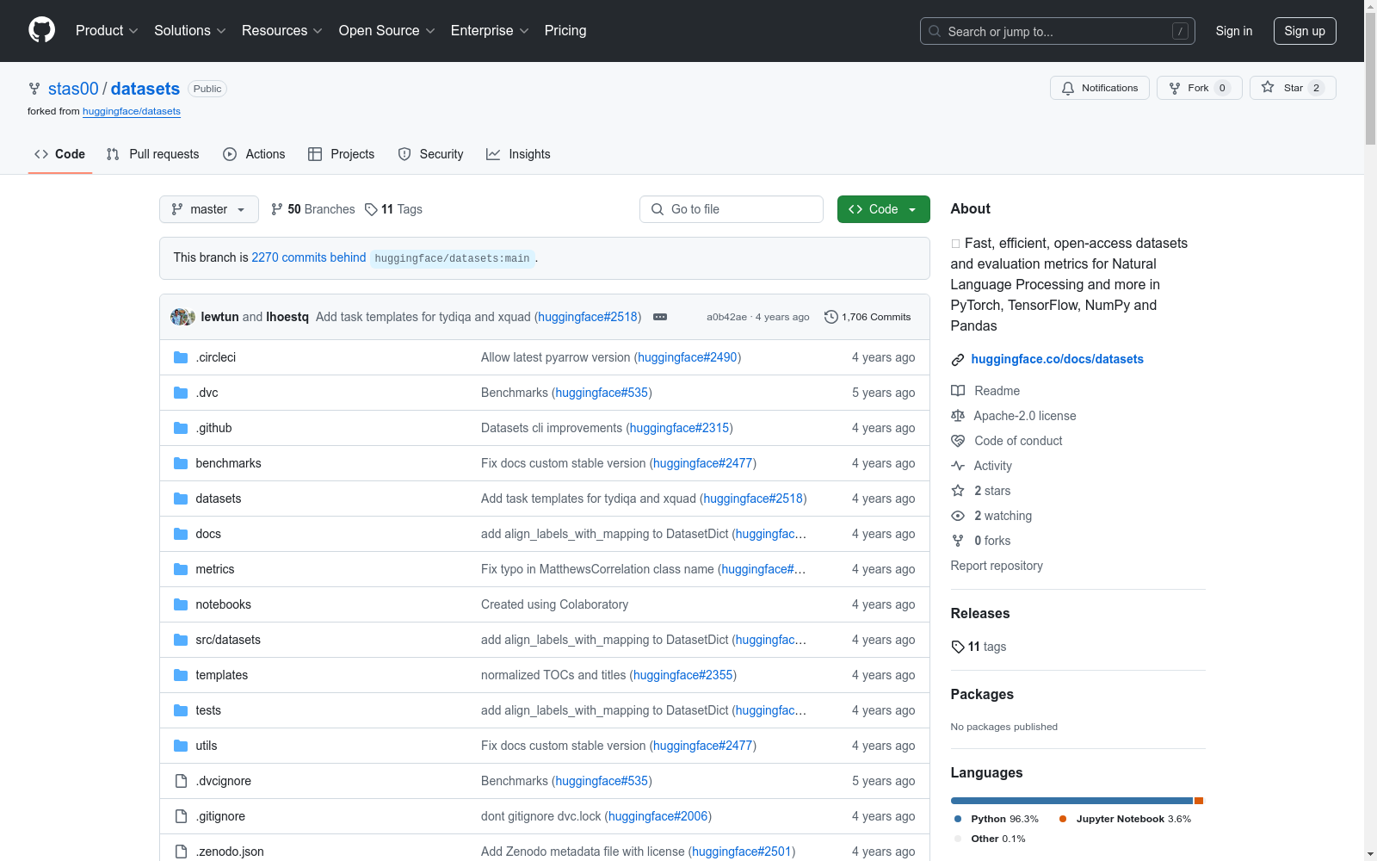Screen dimensions: 1377x861
Task: Switch to the Code tab
Action: click(60, 154)
